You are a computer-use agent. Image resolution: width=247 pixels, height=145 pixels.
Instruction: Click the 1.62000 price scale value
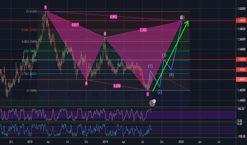[241, 9]
